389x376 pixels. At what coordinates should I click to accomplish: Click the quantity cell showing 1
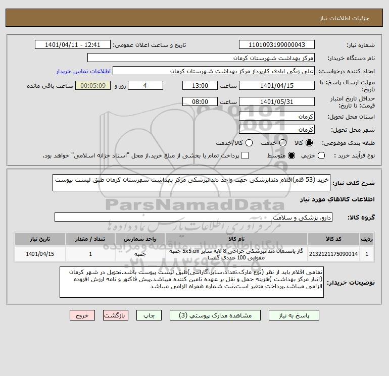(x=90, y=254)
